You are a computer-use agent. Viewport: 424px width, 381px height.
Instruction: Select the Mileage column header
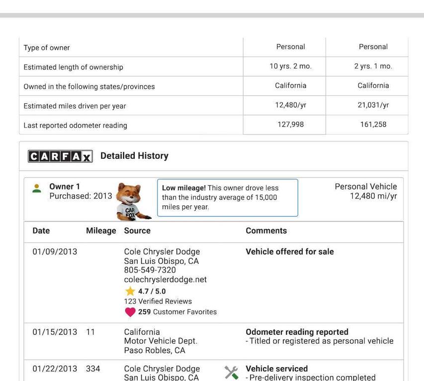pyautogui.click(x=101, y=231)
